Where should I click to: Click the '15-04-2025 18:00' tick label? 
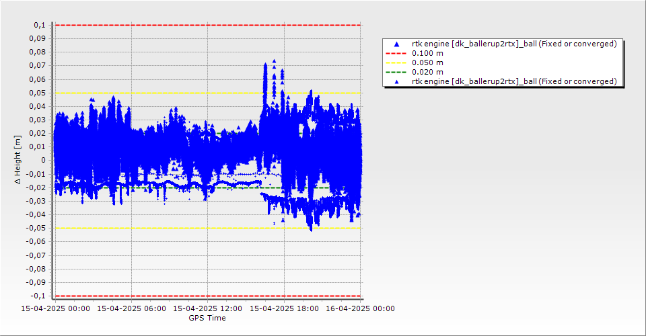tap(284, 308)
